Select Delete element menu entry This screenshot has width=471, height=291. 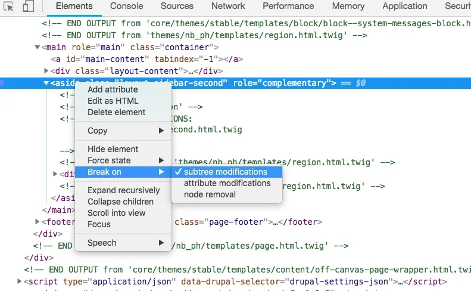pyautogui.click(x=123, y=112)
